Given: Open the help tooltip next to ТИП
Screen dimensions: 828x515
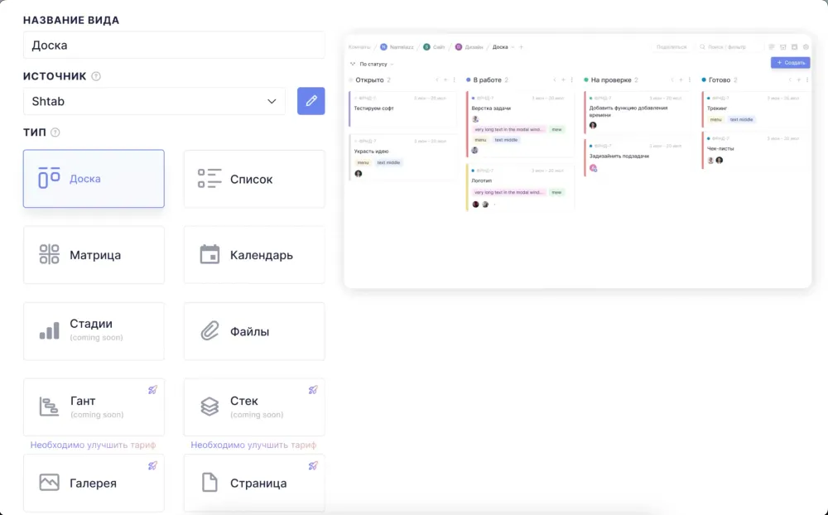Looking at the screenshot, I should 55,132.
